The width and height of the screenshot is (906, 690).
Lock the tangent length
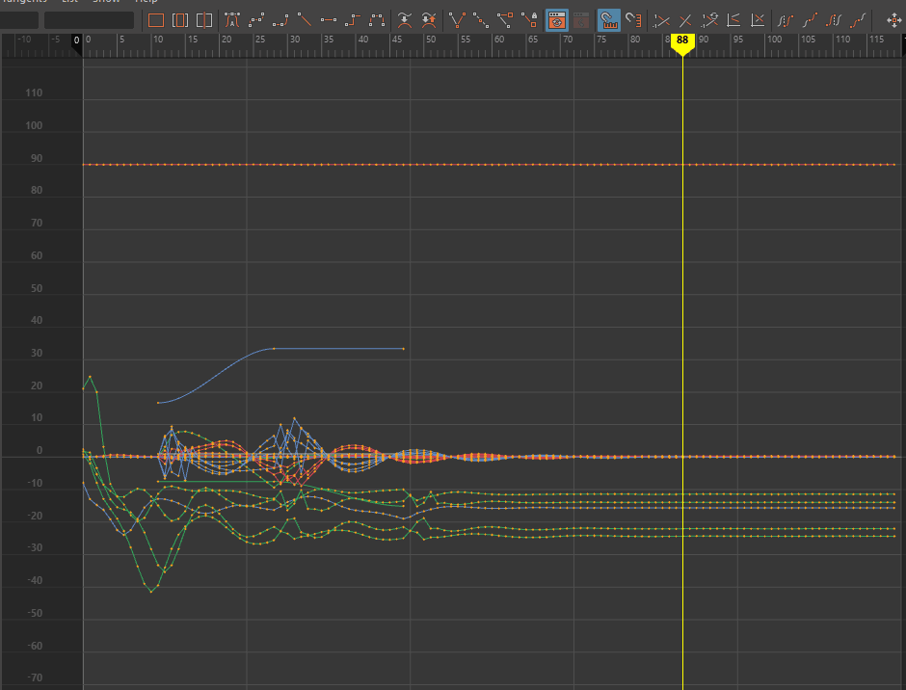(529, 21)
